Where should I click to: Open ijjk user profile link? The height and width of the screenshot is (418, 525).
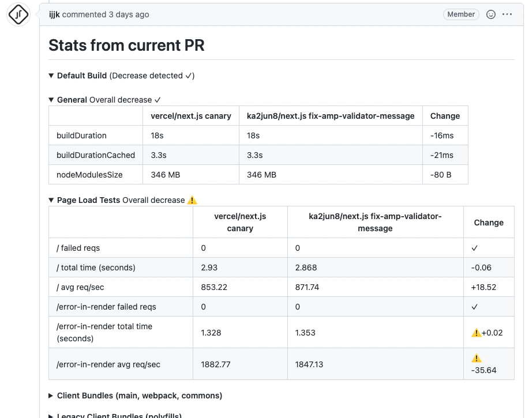click(x=54, y=15)
